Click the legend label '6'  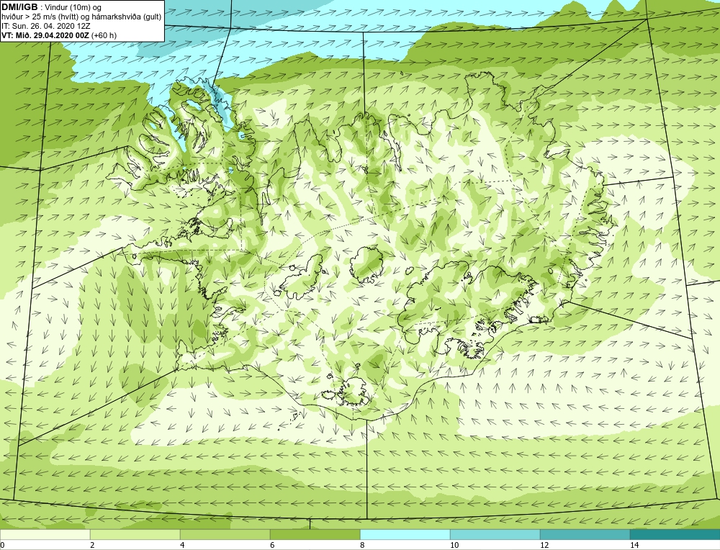(272, 545)
